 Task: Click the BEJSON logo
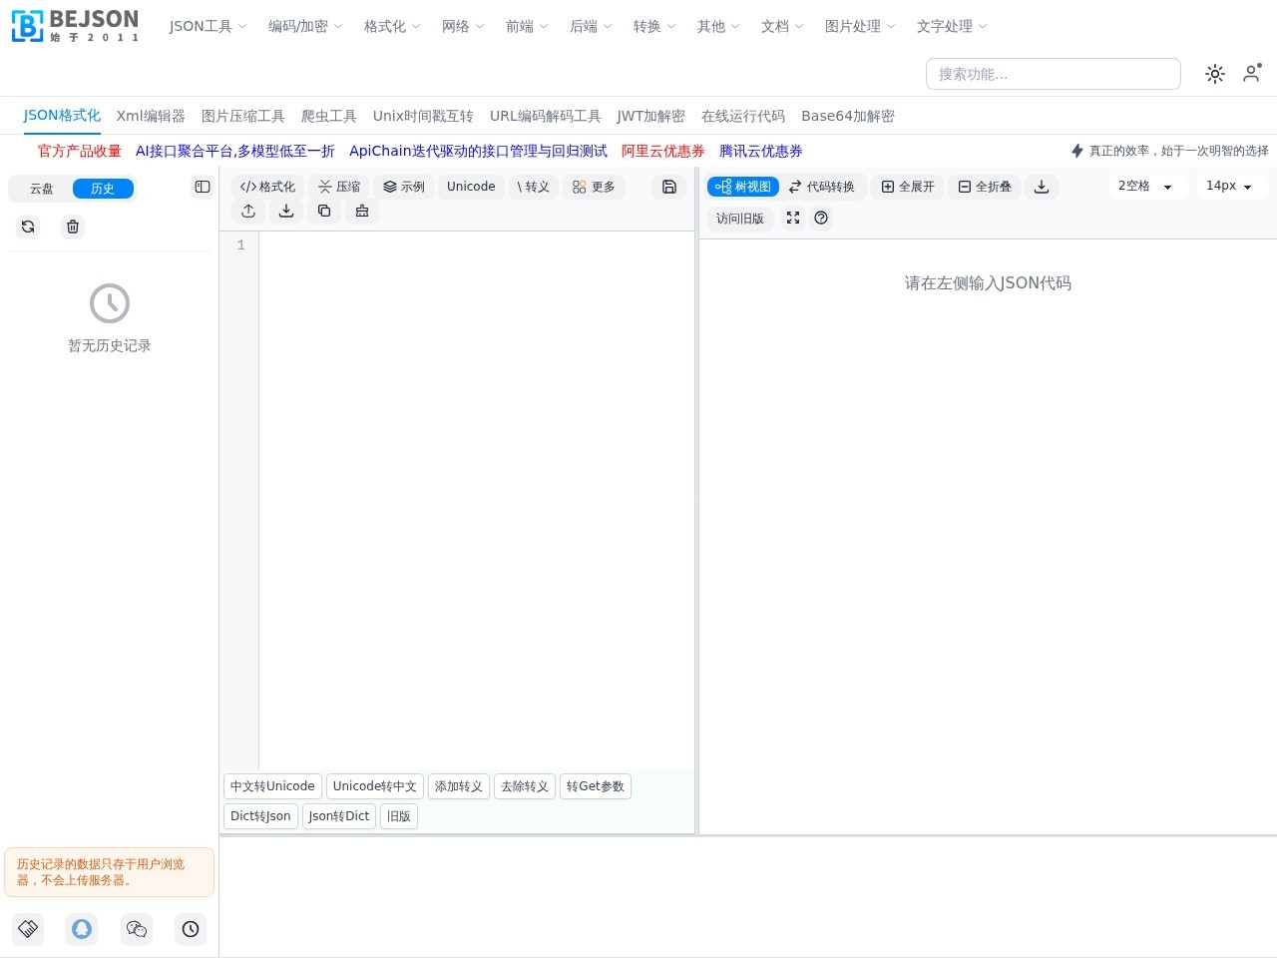[x=75, y=26]
